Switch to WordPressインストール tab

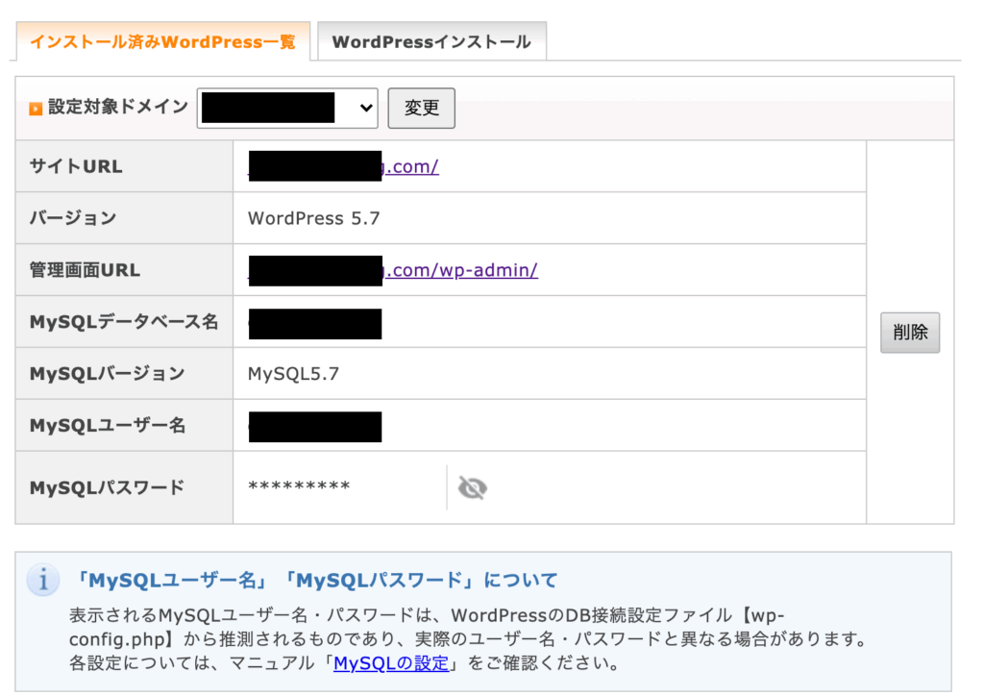point(430,42)
